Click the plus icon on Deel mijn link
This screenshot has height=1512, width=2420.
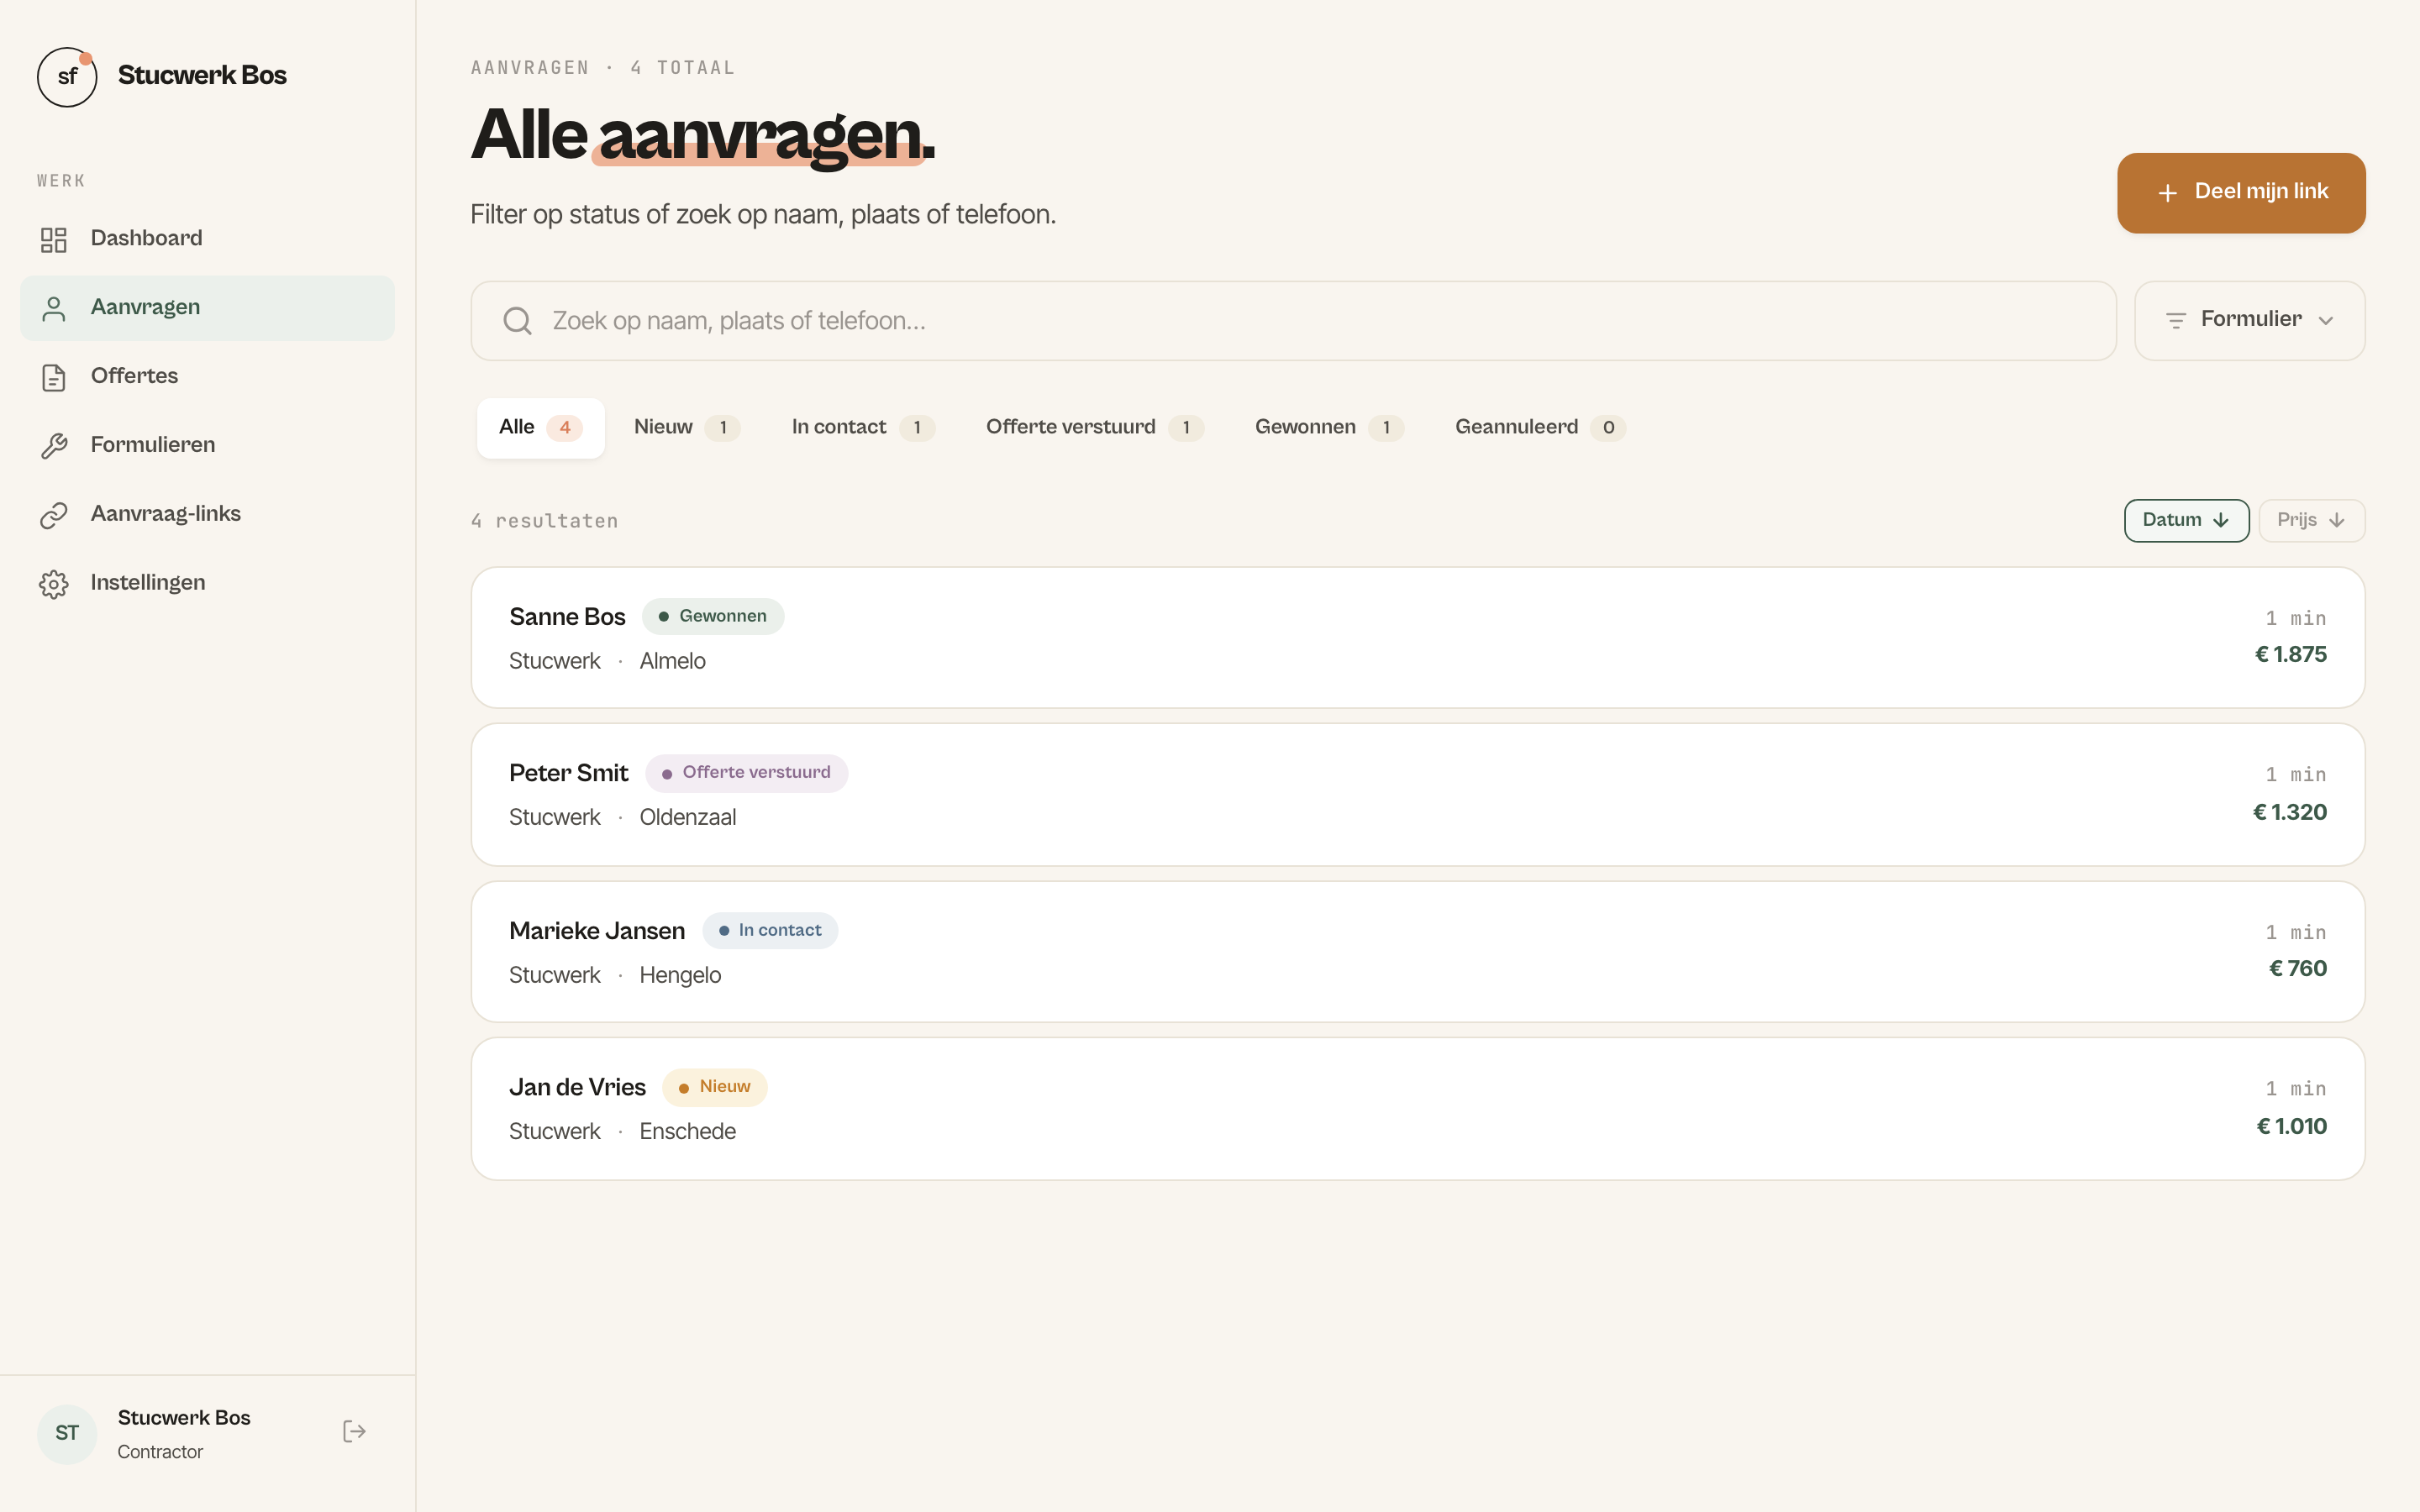click(x=2167, y=193)
